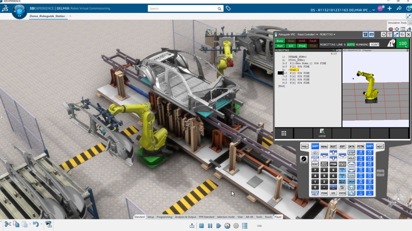Viewport: 412px width, 231px height.
Task: Click the left arrow key on teach pendant
Action: [324, 156]
